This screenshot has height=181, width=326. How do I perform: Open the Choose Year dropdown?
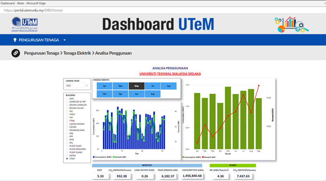point(77,86)
